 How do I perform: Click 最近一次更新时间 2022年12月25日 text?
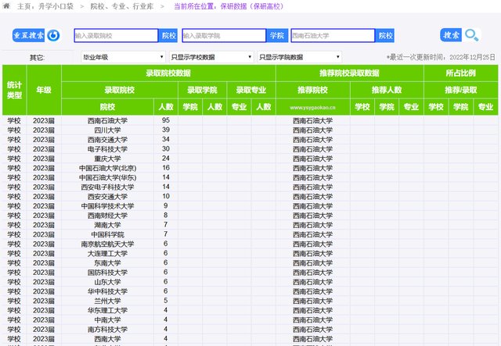[441, 57]
